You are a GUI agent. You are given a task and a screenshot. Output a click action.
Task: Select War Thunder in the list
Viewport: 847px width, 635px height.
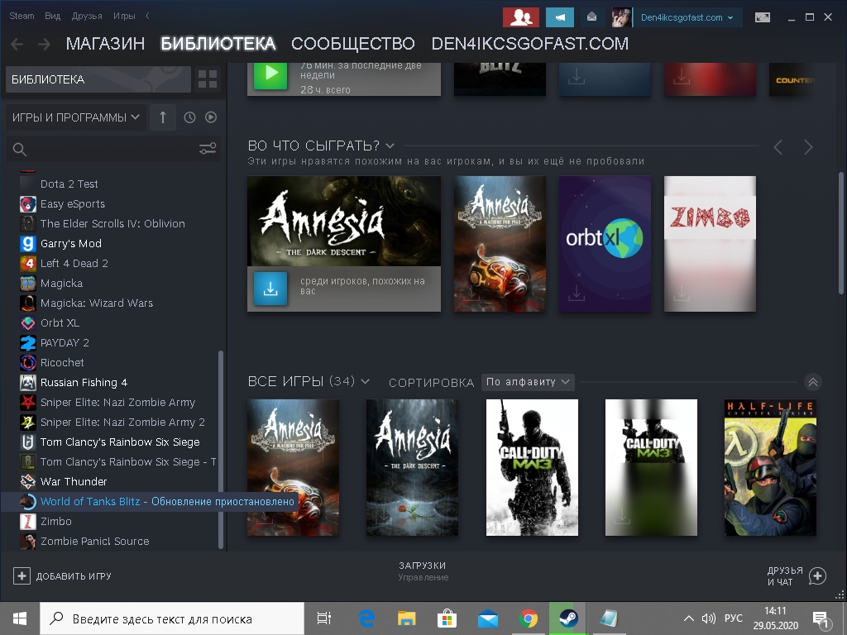point(74,482)
